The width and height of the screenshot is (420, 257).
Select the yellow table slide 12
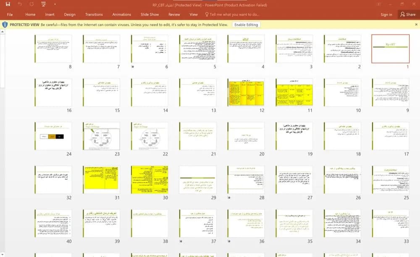pyautogui.click(x=246, y=92)
